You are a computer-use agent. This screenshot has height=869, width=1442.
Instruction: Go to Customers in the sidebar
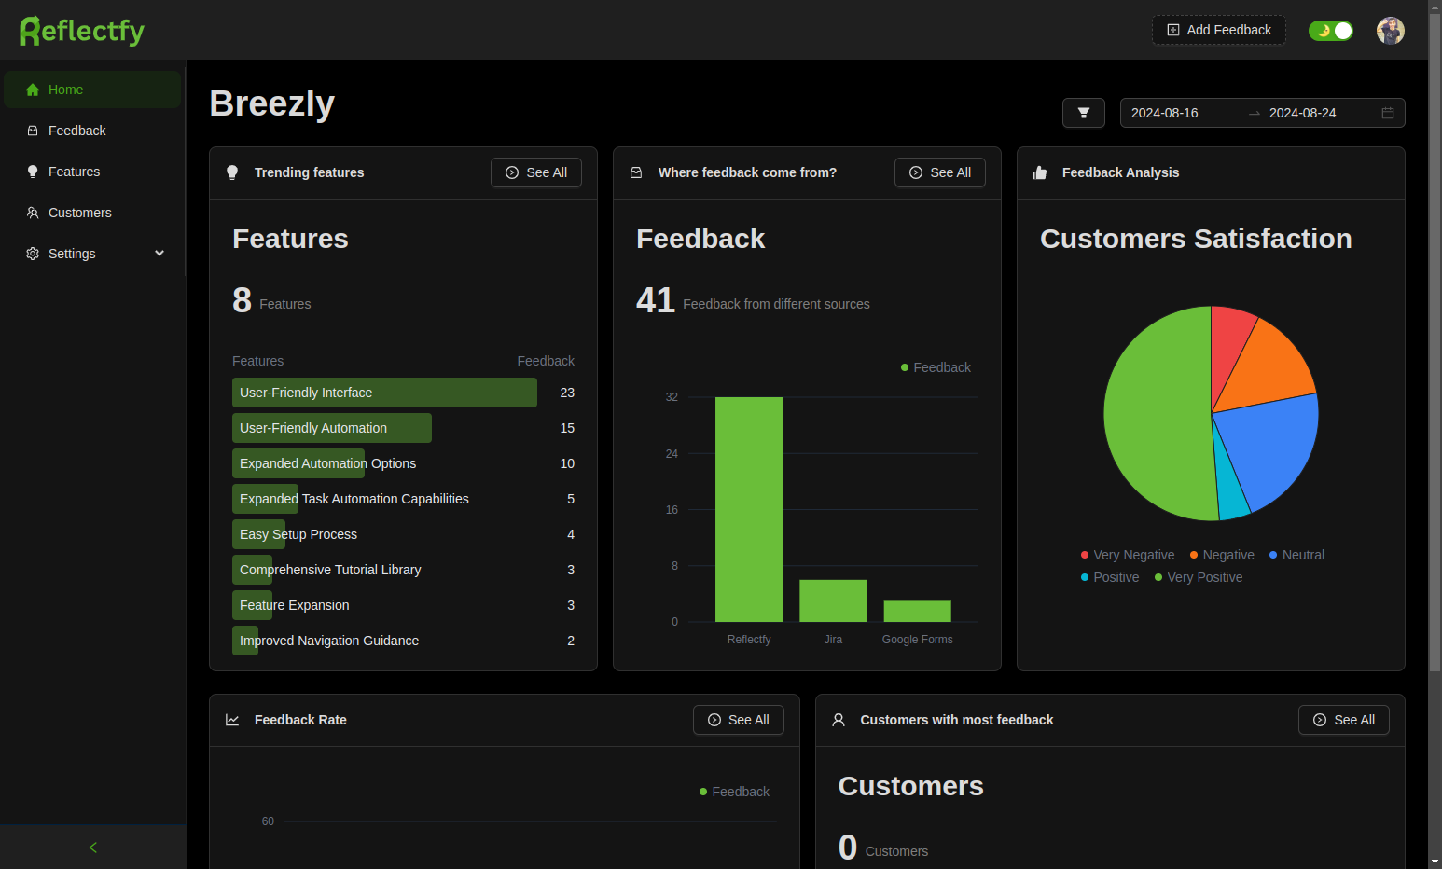[x=80, y=213]
